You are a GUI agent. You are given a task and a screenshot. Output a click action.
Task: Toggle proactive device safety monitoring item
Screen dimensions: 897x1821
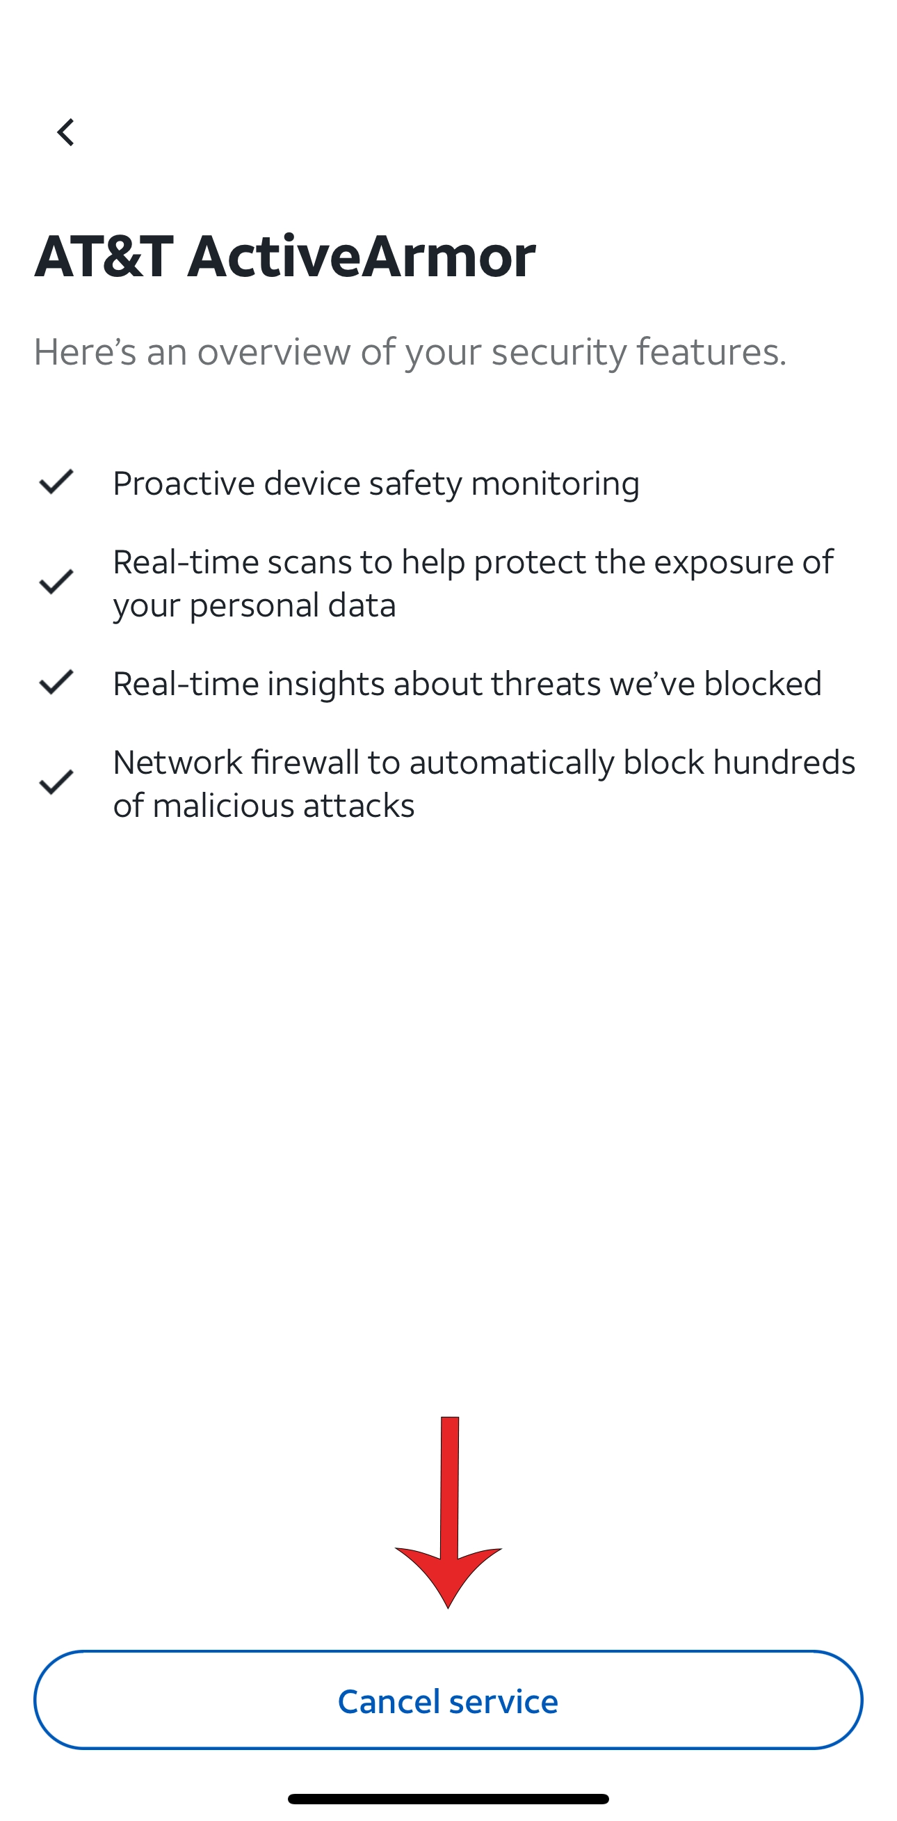coord(376,484)
